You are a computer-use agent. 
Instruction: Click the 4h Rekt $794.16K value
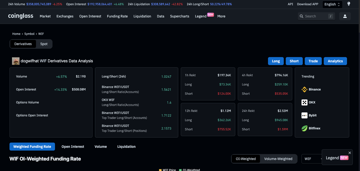281,75
